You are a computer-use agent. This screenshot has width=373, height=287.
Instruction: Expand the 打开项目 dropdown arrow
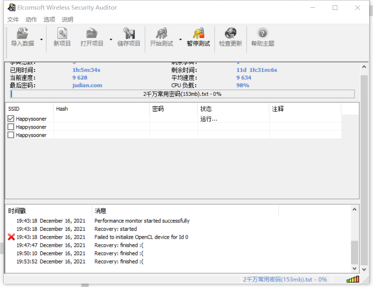click(111, 39)
